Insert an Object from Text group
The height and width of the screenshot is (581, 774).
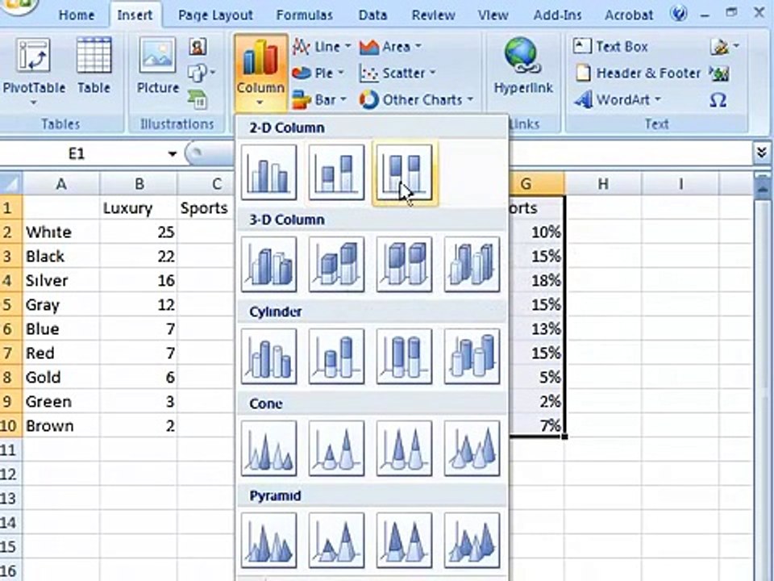point(720,73)
